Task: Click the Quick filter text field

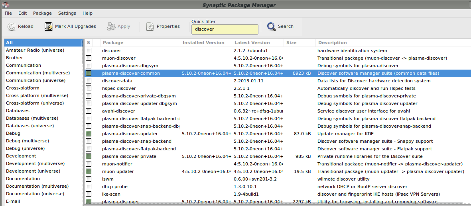Action: click(225, 29)
